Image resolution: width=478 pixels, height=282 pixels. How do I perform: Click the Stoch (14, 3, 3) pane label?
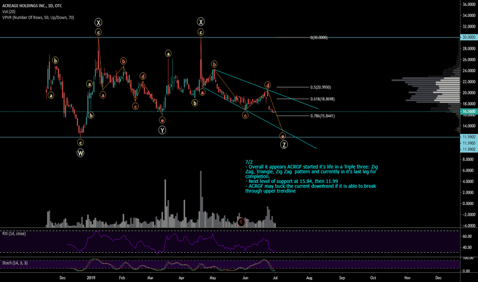coord(15,263)
